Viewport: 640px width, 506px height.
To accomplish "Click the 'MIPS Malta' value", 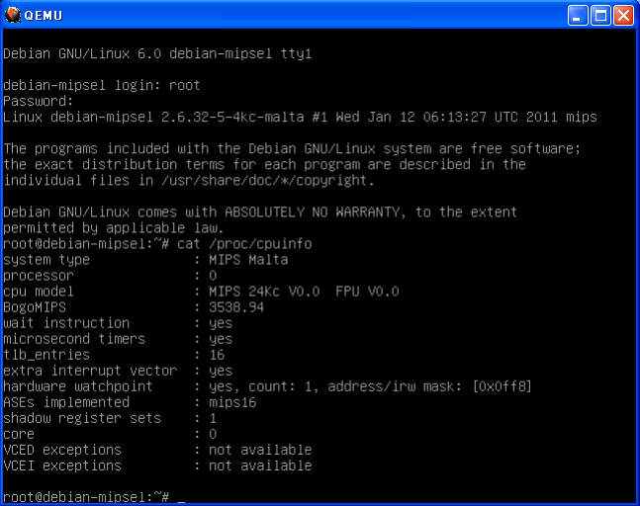I will pyautogui.click(x=248, y=260).
